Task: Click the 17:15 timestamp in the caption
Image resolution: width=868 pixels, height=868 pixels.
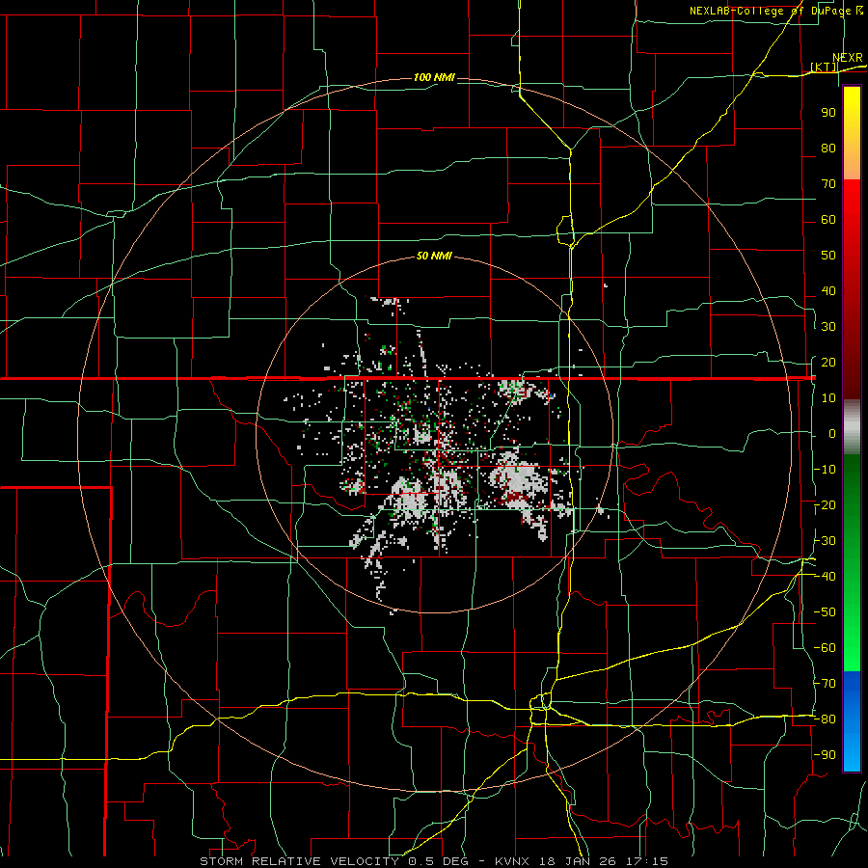Action: 646,861
